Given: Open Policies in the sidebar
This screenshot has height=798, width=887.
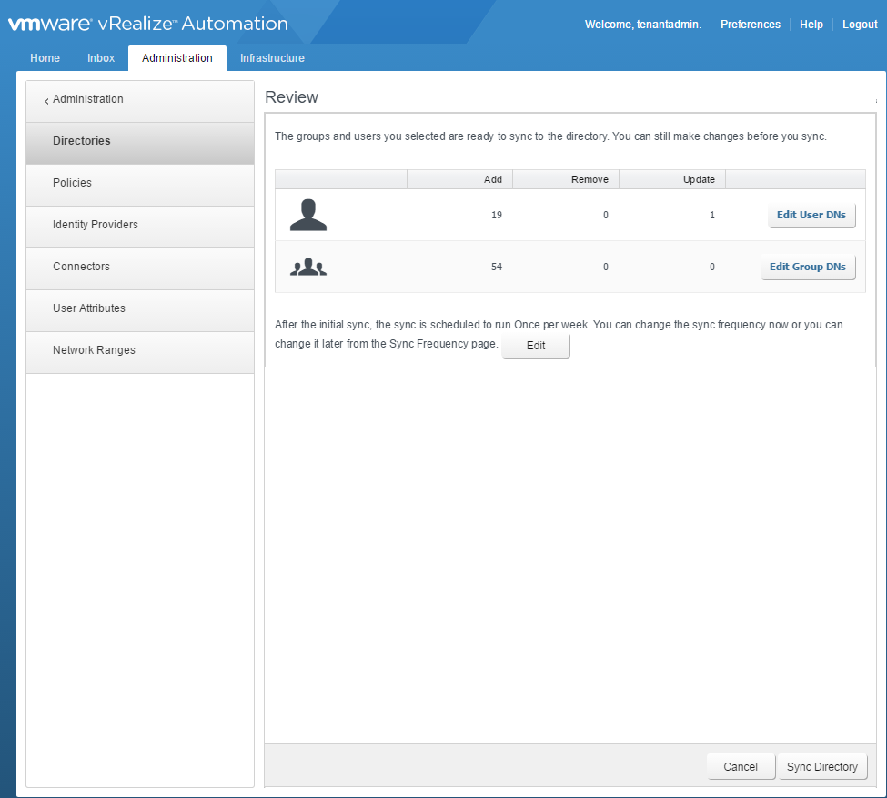Looking at the screenshot, I should click(x=72, y=183).
